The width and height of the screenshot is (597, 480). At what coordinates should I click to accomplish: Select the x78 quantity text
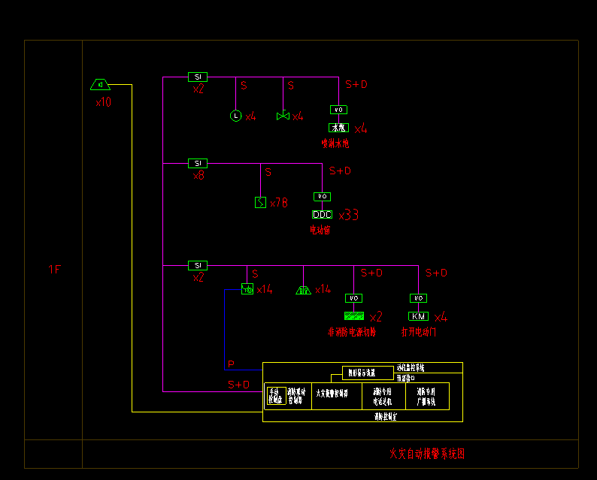pyautogui.click(x=279, y=203)
